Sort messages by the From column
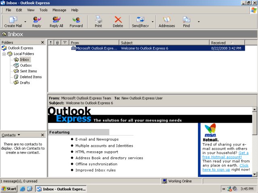The image size is (258, 193). [x=94, y=43]
